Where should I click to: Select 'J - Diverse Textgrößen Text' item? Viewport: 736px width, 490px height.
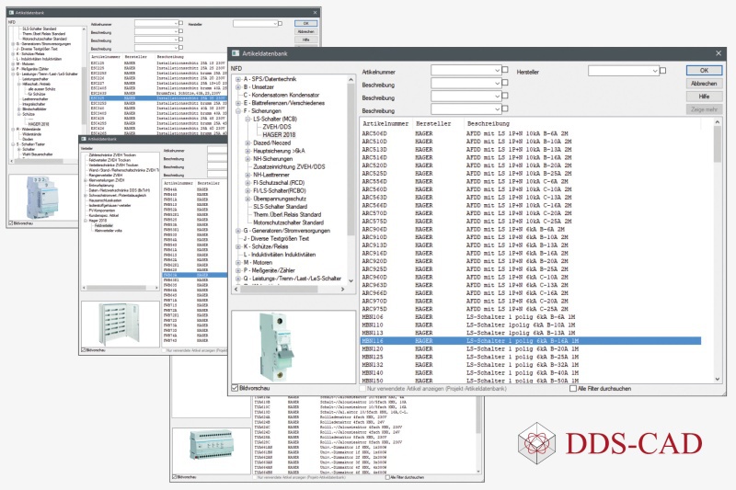(276, 239)
